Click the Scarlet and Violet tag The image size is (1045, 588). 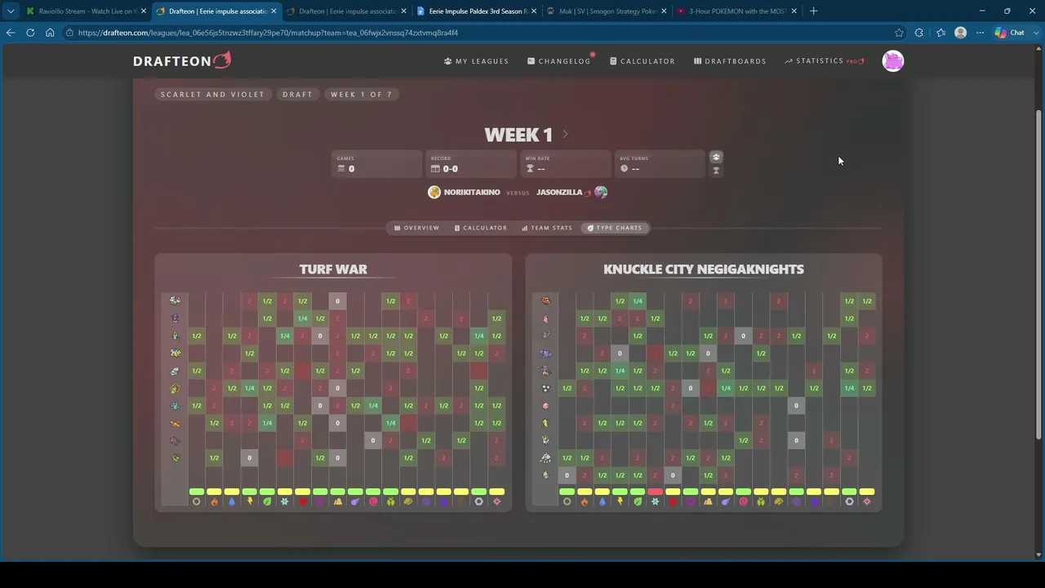(x=213, y=94)
